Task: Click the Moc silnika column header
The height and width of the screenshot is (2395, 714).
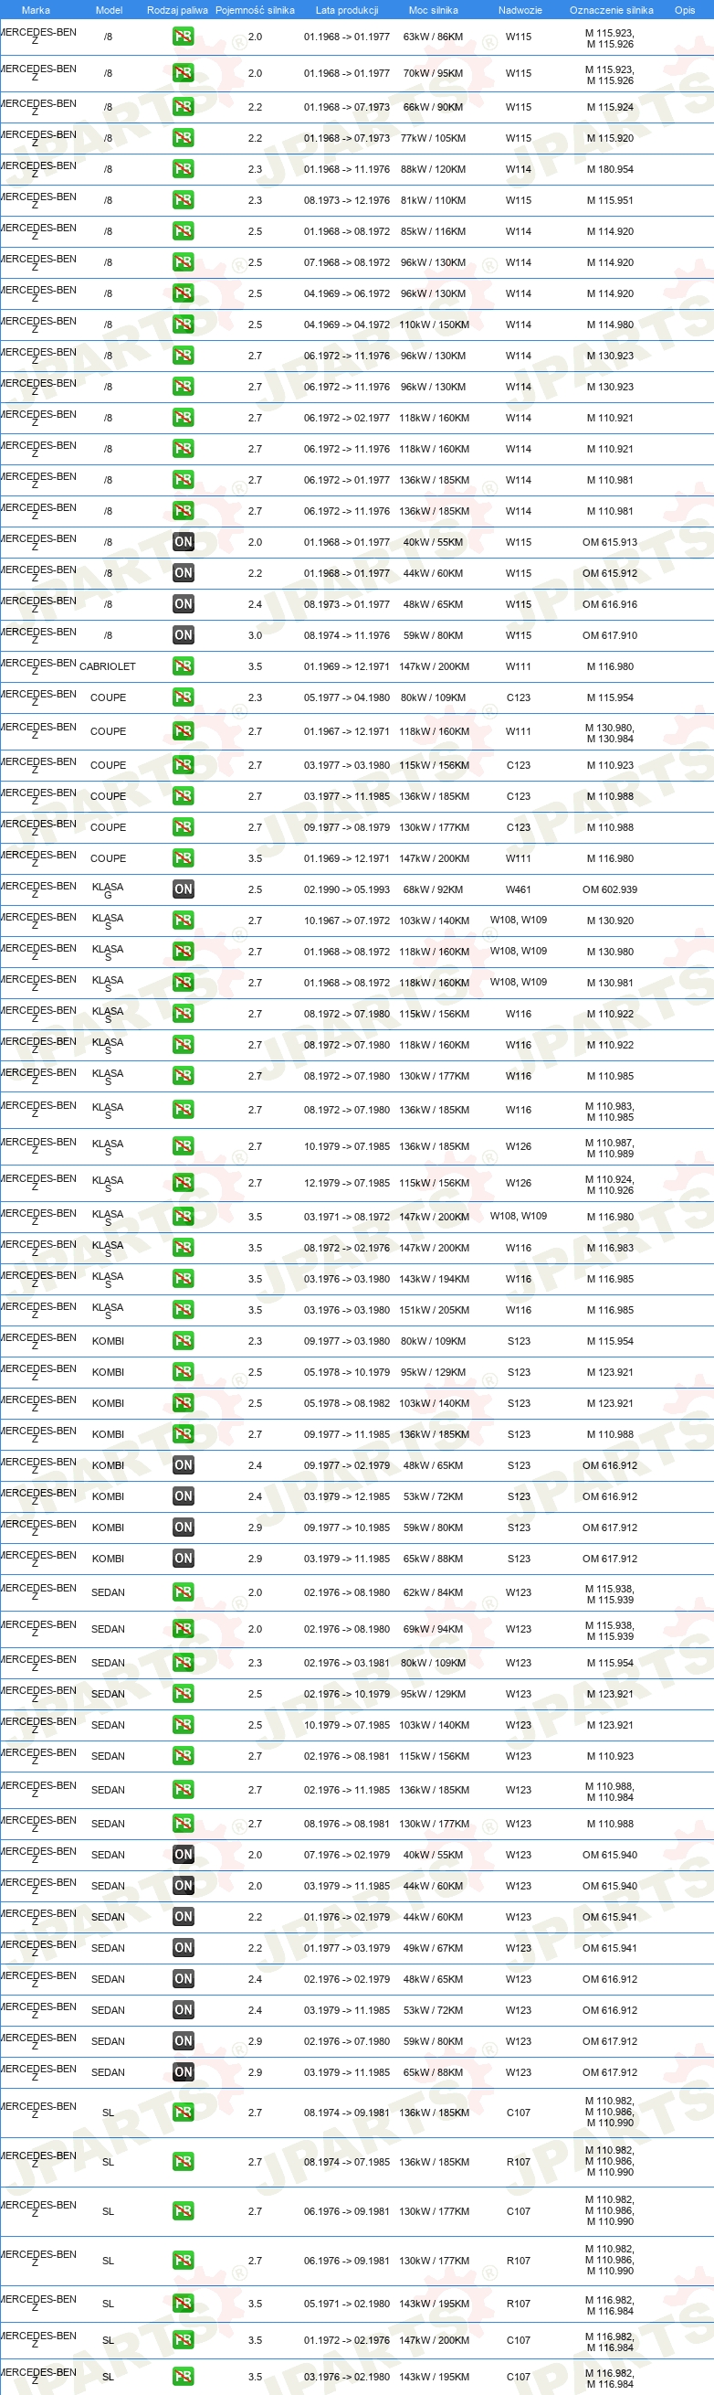Action: [x=433, y=10]
